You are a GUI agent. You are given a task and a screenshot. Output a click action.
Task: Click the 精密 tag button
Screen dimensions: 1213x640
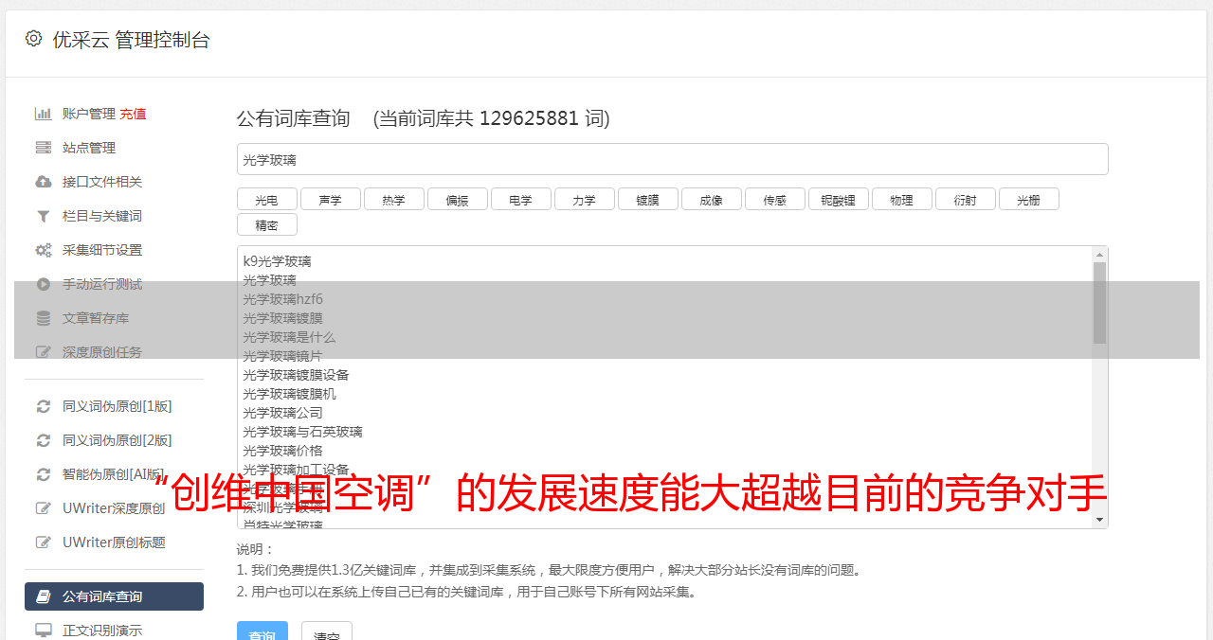point(266,225)
